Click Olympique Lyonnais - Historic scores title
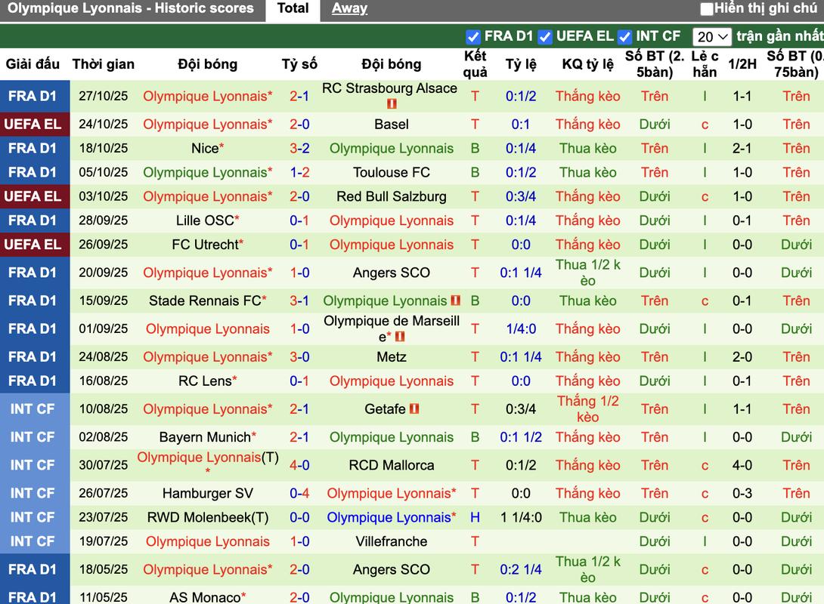The width and height of the screenshot is (824, 604). 130,8
